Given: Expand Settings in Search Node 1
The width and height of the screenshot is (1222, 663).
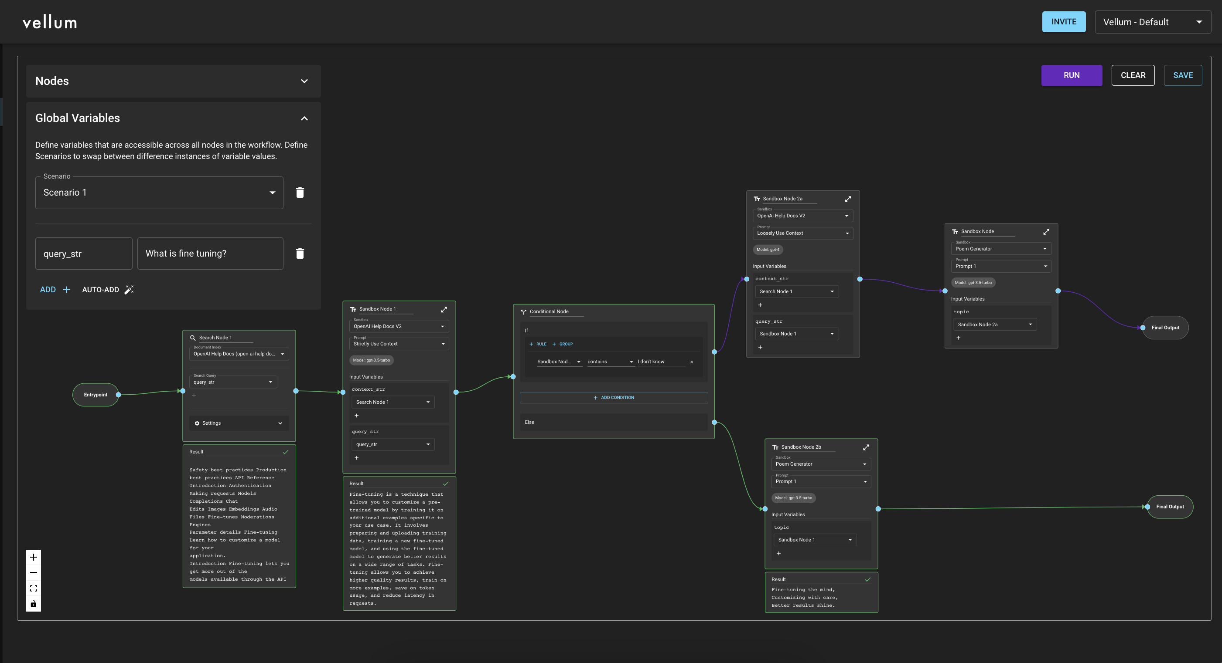Looking at the screenshot, I should (239, 423).
